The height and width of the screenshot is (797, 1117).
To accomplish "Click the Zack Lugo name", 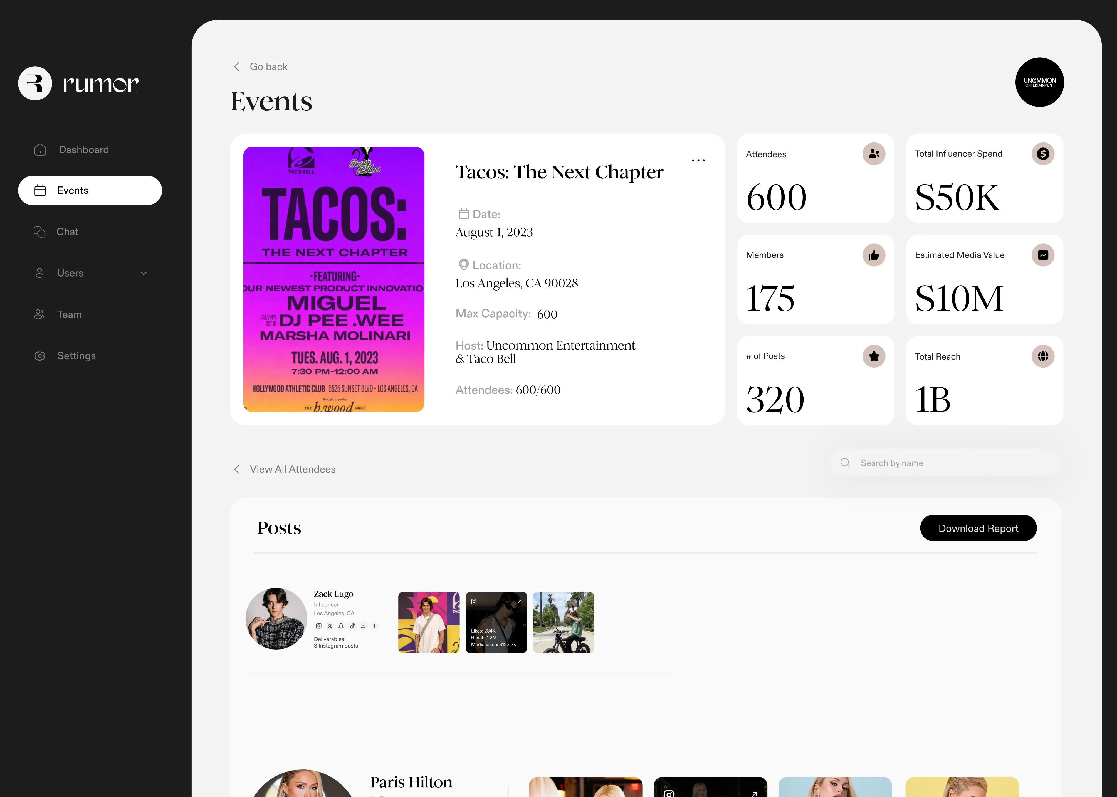I will (333, 594).
